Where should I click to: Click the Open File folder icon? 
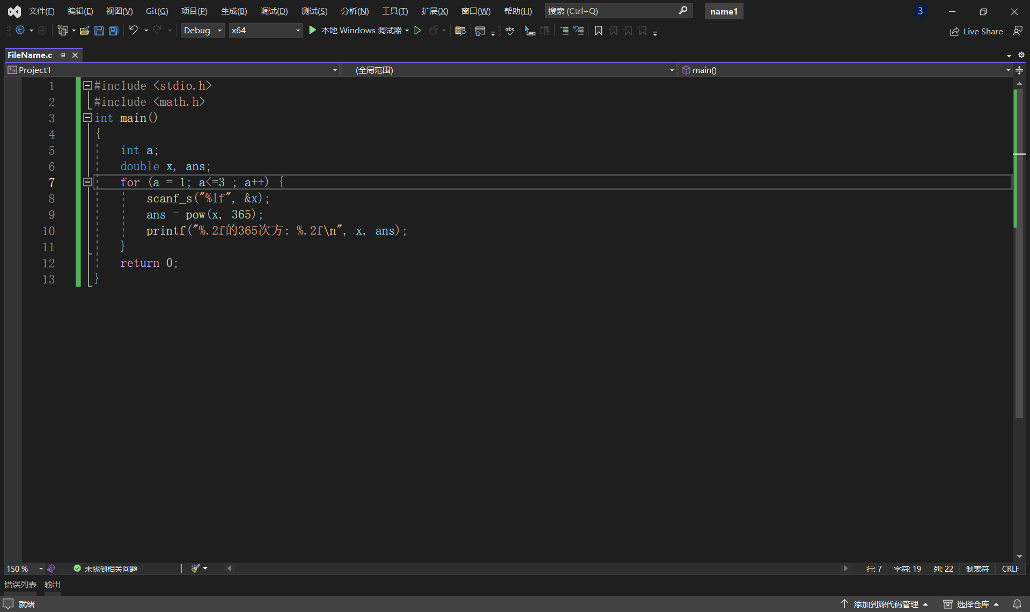[x=84, y=31]
